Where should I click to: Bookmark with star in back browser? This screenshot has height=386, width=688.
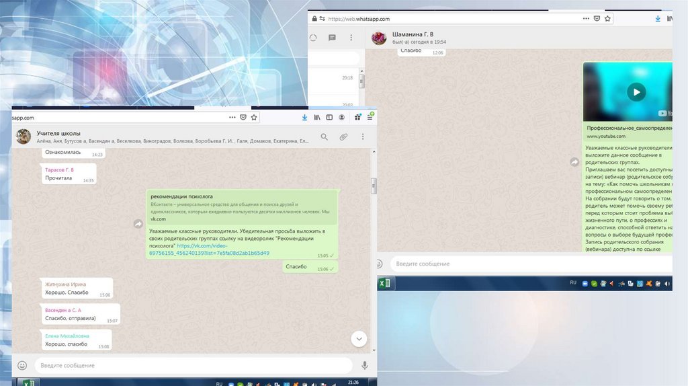607,18
